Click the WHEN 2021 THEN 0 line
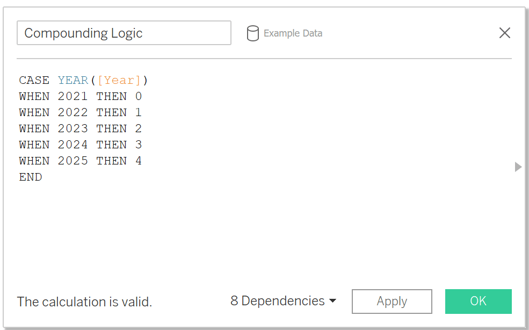 point(81,96)
